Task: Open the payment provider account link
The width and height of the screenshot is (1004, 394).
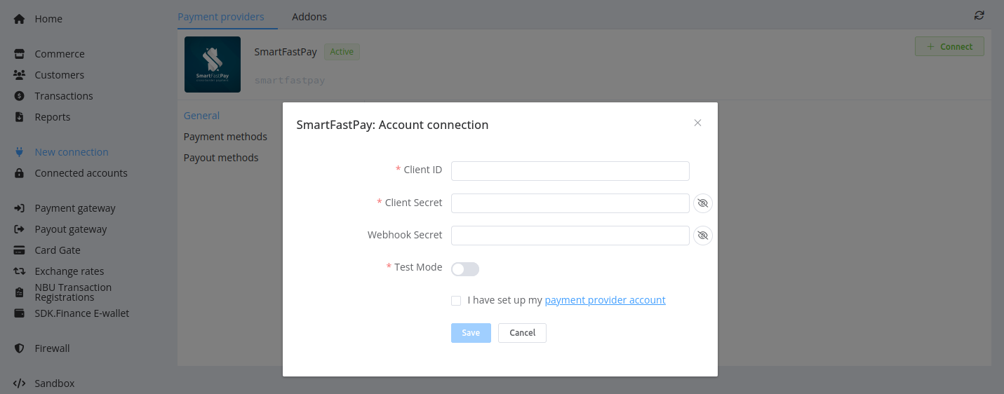Action: tap(605, 300)
